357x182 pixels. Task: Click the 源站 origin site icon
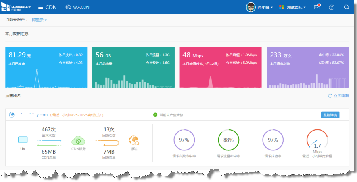pyautogui.click(x=134, y=140)
